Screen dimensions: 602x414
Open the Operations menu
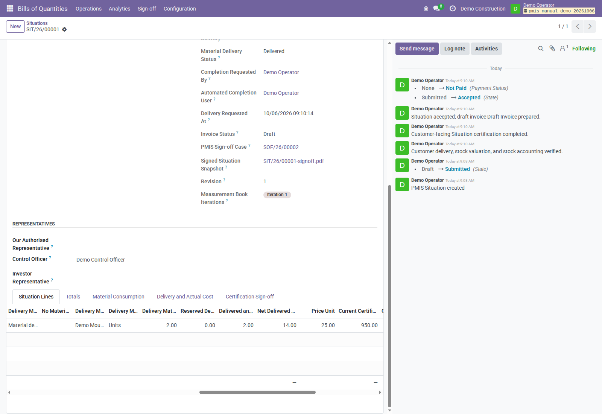point(88,9)
